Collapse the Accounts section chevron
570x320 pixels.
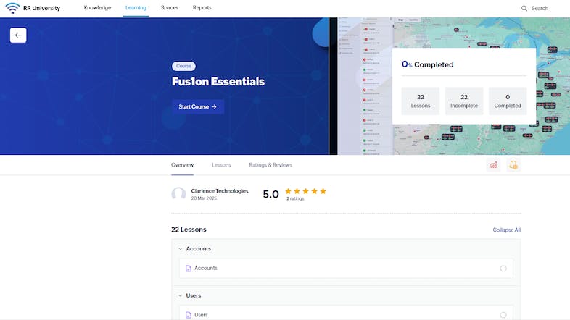[180, 249]
